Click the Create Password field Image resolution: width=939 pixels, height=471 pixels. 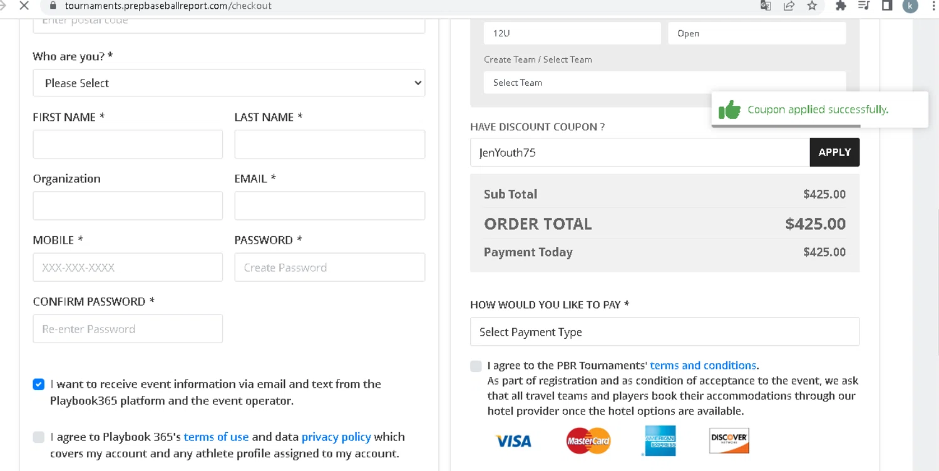(329, 267)
